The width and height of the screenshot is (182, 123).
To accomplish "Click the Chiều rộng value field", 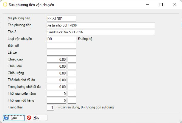I will [57, 73].
